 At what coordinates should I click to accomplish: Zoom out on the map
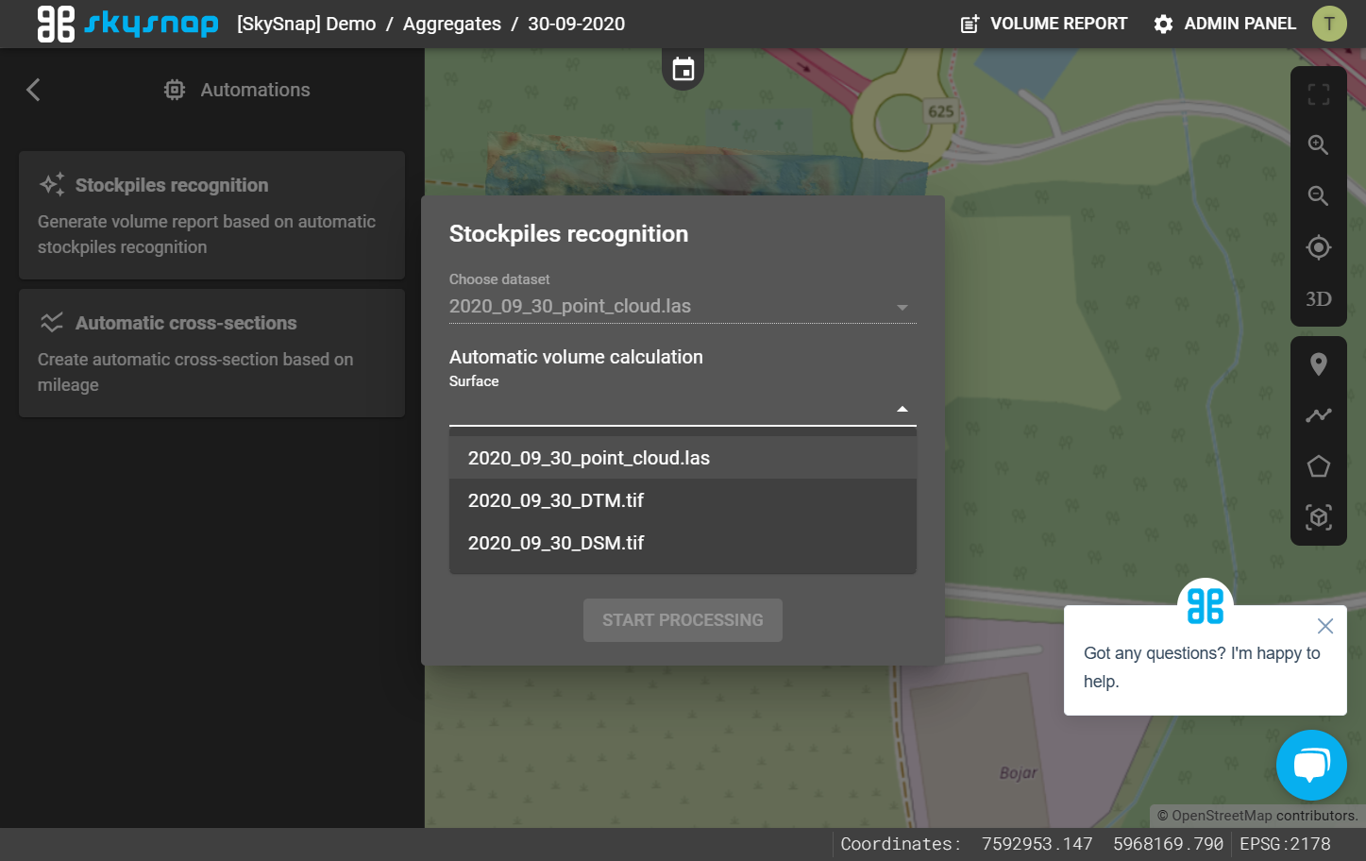click(x=1319, y=195)
